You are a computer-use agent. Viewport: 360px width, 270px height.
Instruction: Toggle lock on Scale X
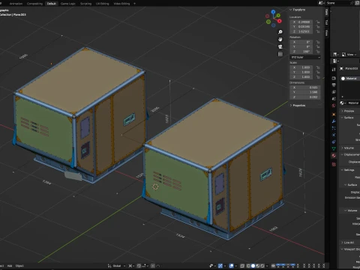[x=318, y=67]
